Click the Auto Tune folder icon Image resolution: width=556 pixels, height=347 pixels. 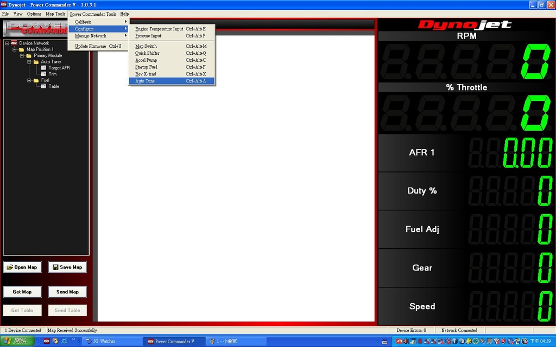point(36,62)
